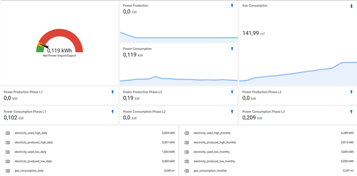
Task: Click the 6,289 kWh monthly usage value
Action: coord(348,133)
